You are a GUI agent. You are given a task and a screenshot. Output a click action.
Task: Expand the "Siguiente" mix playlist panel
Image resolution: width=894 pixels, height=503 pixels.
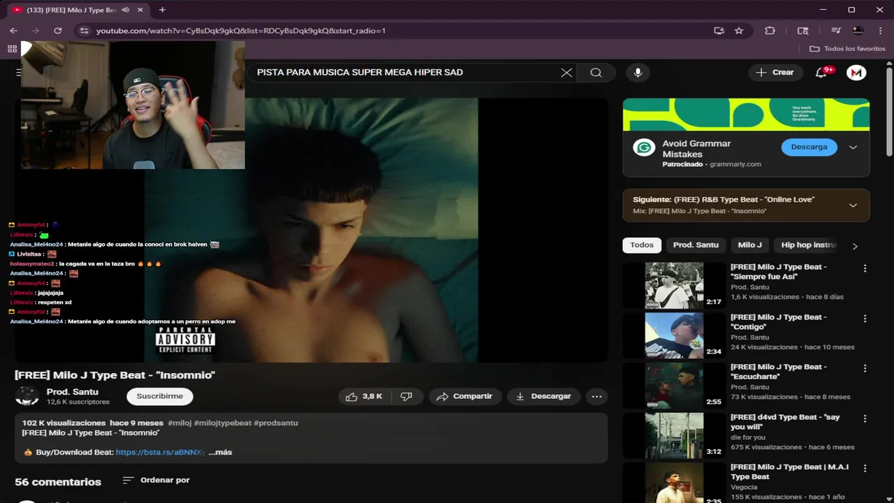(853, 205)
